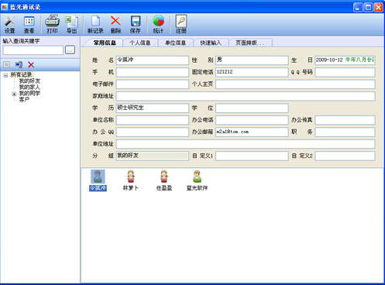Select 所有记录 in the tree
The image size is (385, 285).
(21, 75)
